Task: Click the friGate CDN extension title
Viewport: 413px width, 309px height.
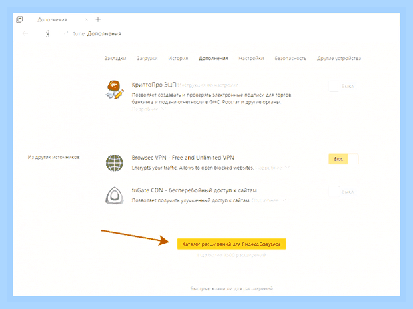Action: (194, 190)
